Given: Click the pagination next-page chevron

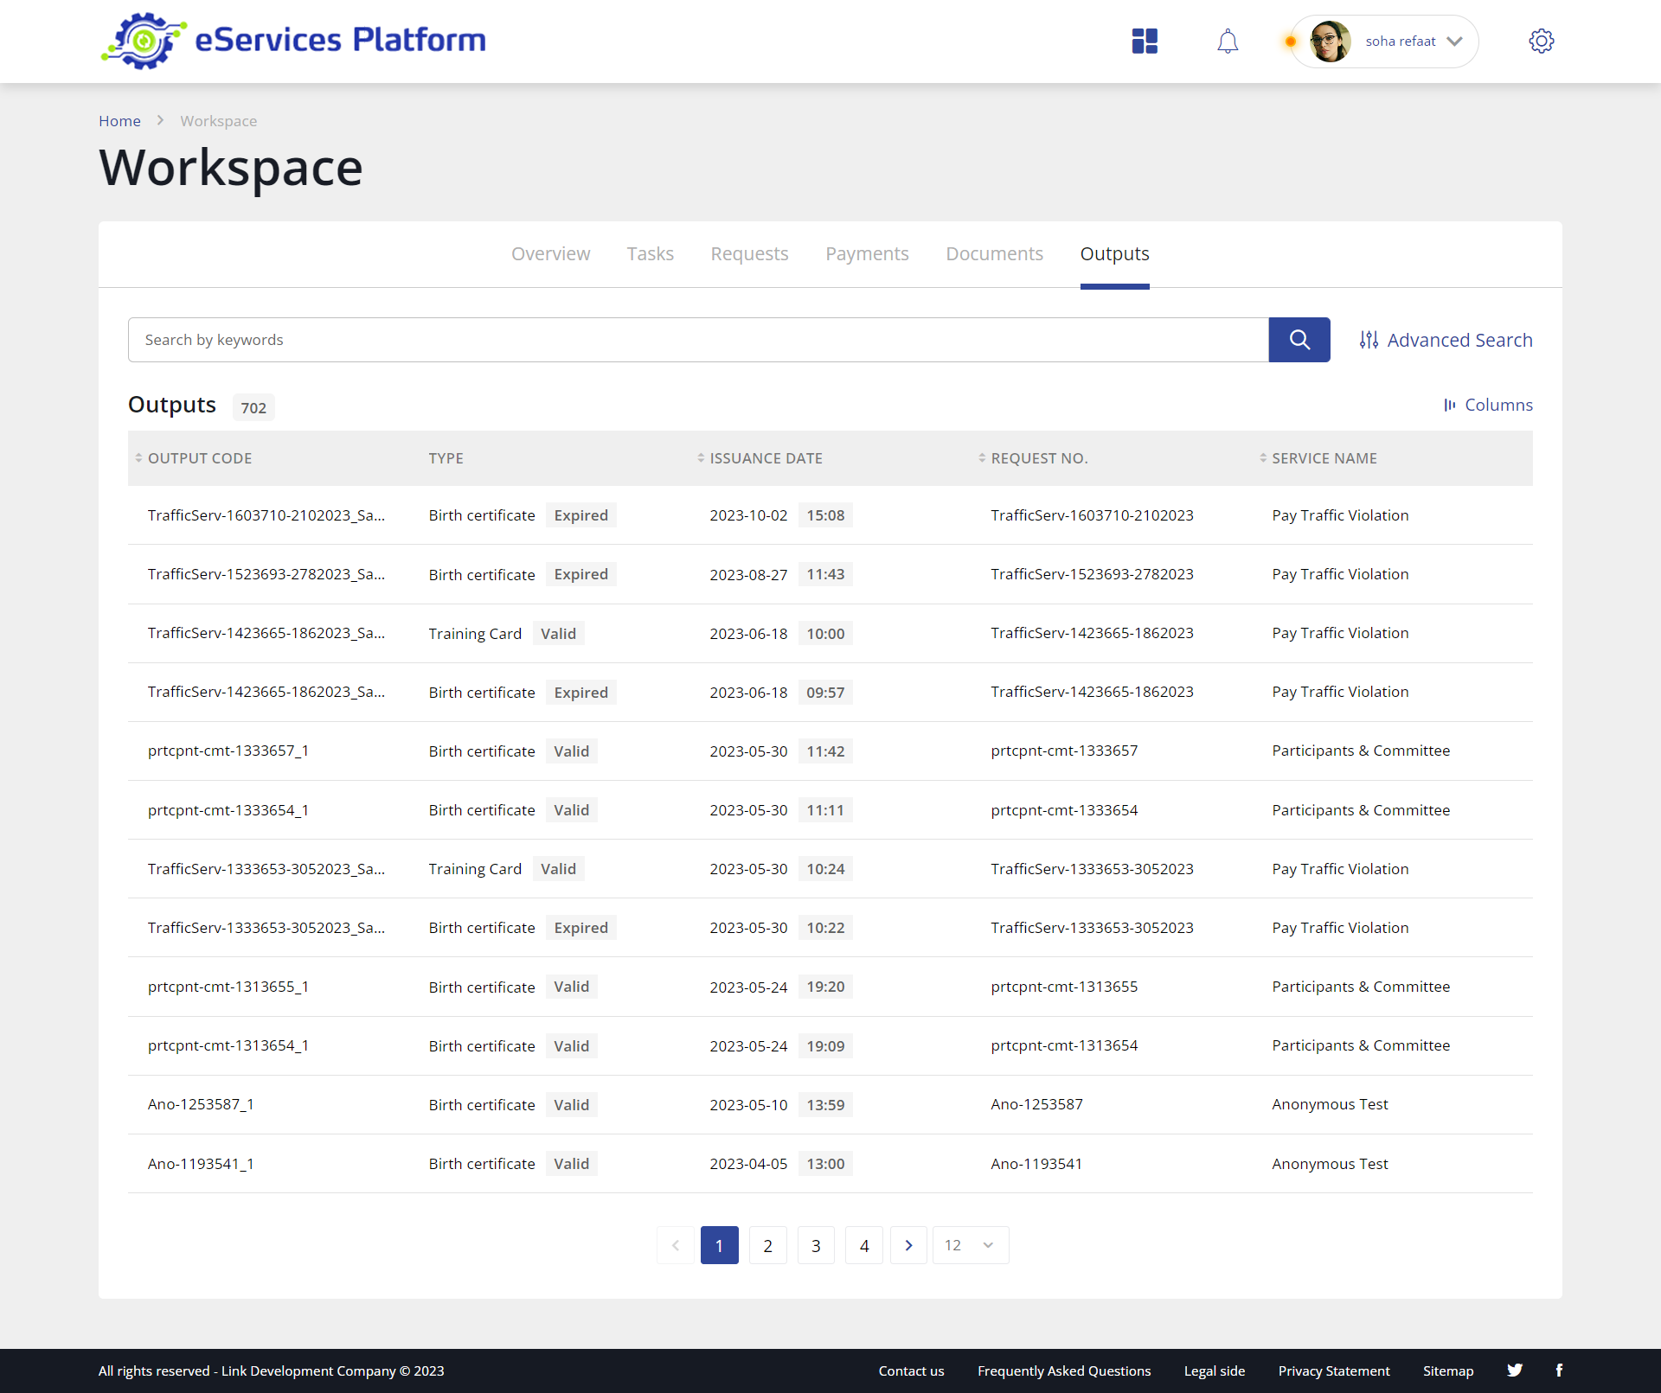Looking at the screenshot, I should [x=908, y=1245].
